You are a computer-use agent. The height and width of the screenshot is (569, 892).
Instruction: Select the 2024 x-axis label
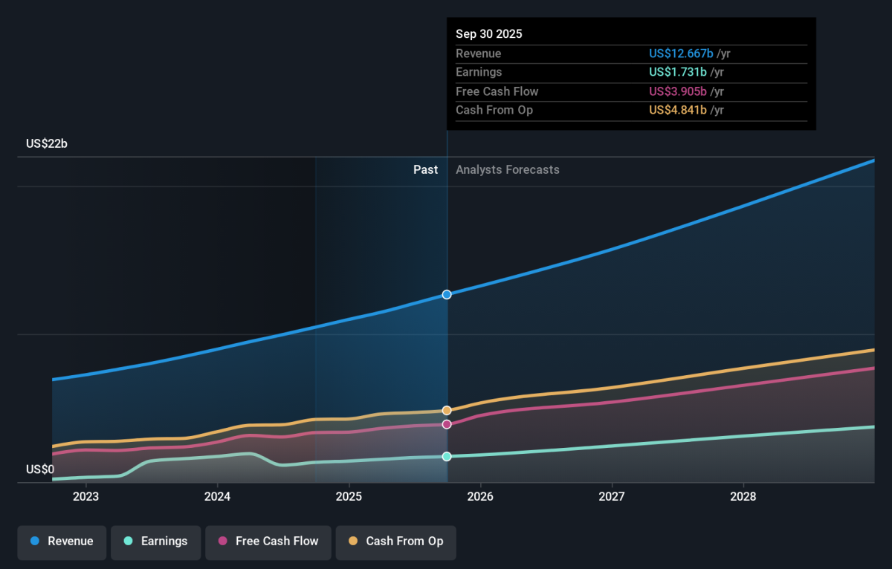tap(217, 496)
